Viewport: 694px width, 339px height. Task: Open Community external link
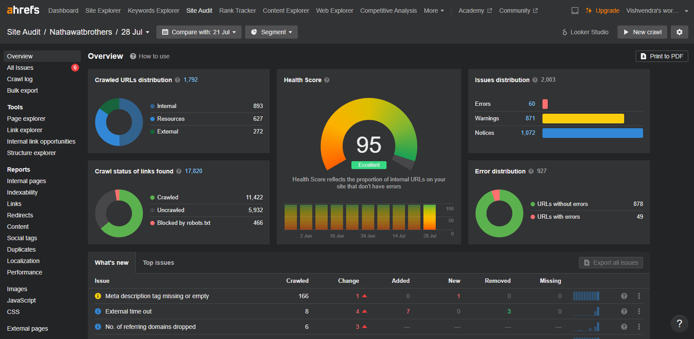tap(518, 11)
